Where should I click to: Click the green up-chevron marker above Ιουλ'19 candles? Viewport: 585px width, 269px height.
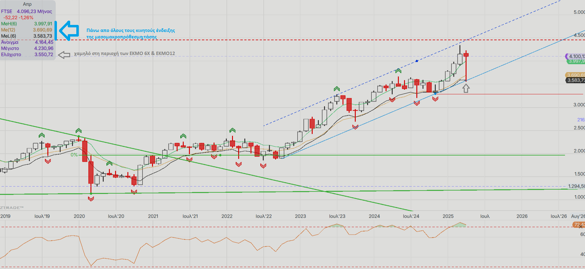[x=42, y=135]
